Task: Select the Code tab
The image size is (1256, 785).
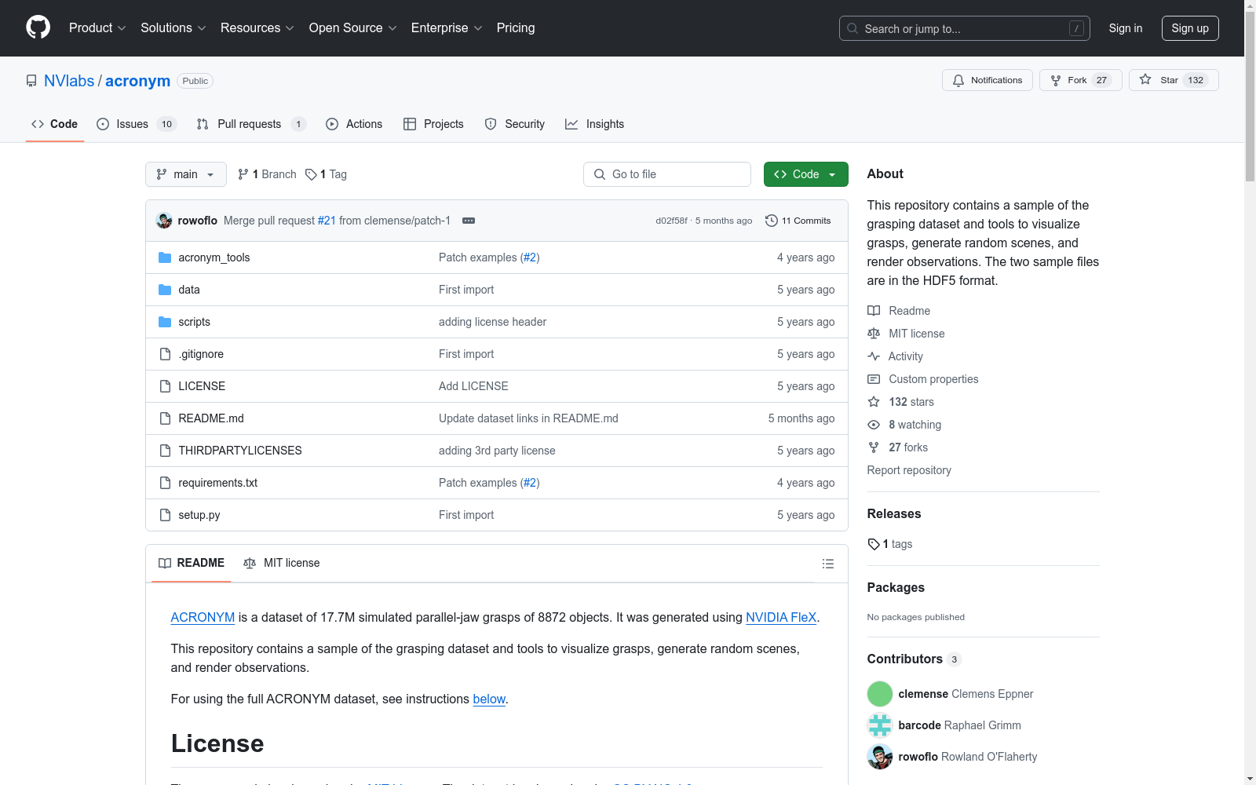Action: tap(55, 124)
